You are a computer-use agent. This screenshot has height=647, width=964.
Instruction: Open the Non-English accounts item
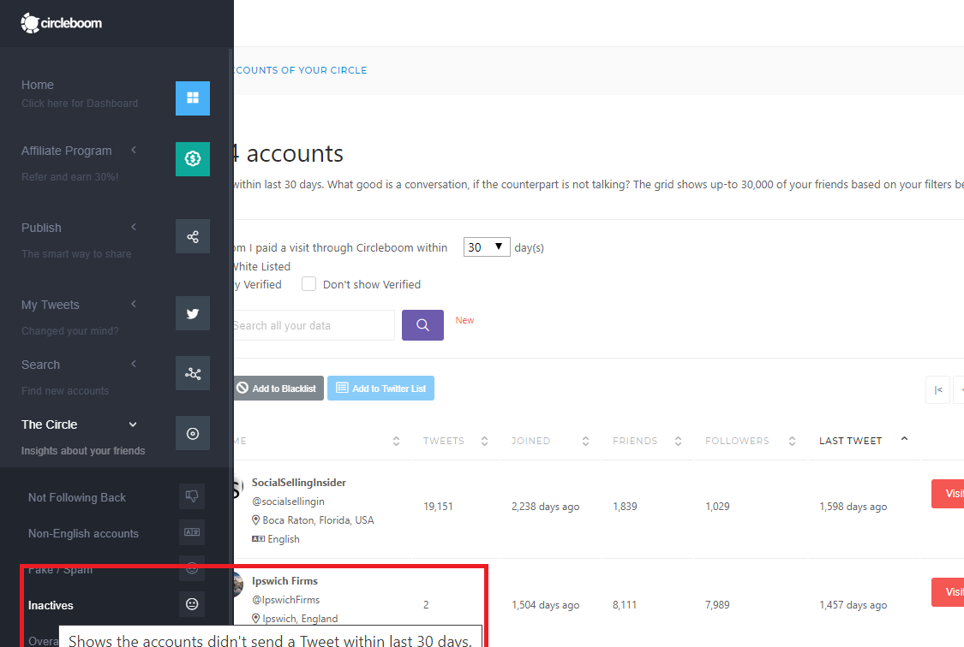(x=83, y=533)
